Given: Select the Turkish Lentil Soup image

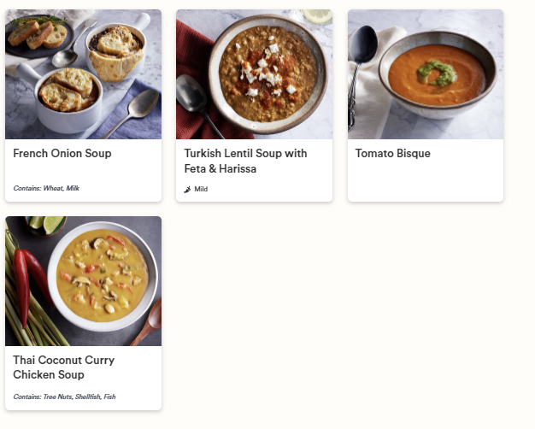Looking at the screenshot, I should click(254, 74).
